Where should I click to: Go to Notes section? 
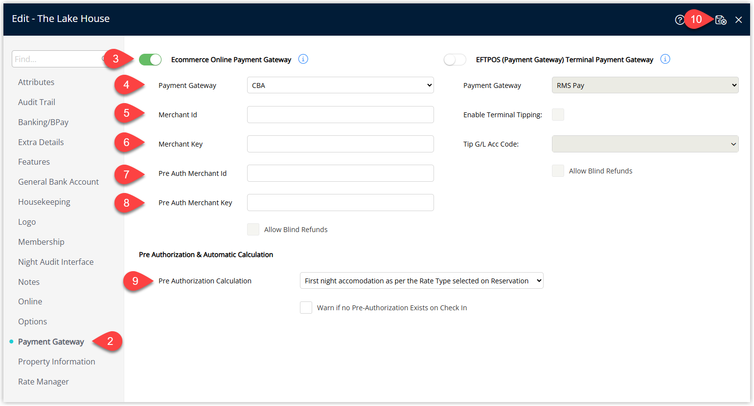29,282
